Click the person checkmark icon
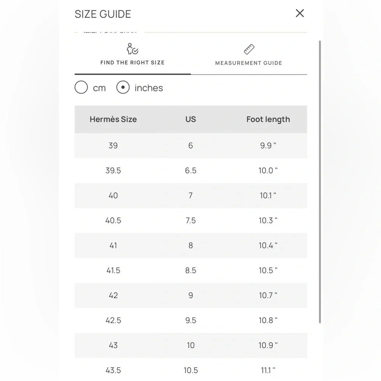The height and width of the screenshot is (381, 381). coord(133,49)
